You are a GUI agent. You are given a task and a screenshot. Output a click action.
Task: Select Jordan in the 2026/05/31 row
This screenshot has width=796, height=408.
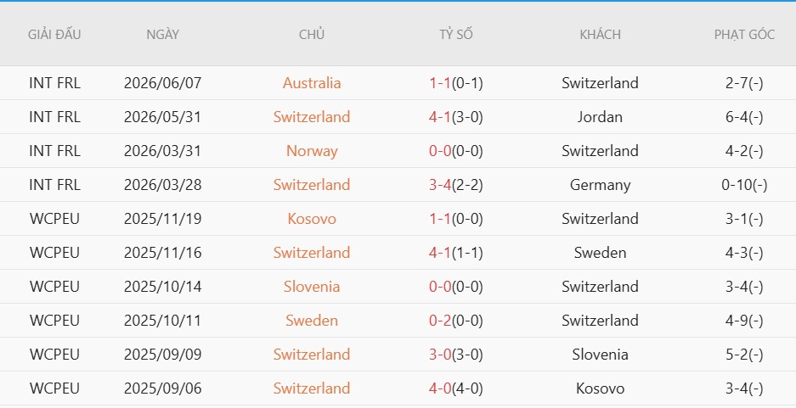[x=600, y=116]
